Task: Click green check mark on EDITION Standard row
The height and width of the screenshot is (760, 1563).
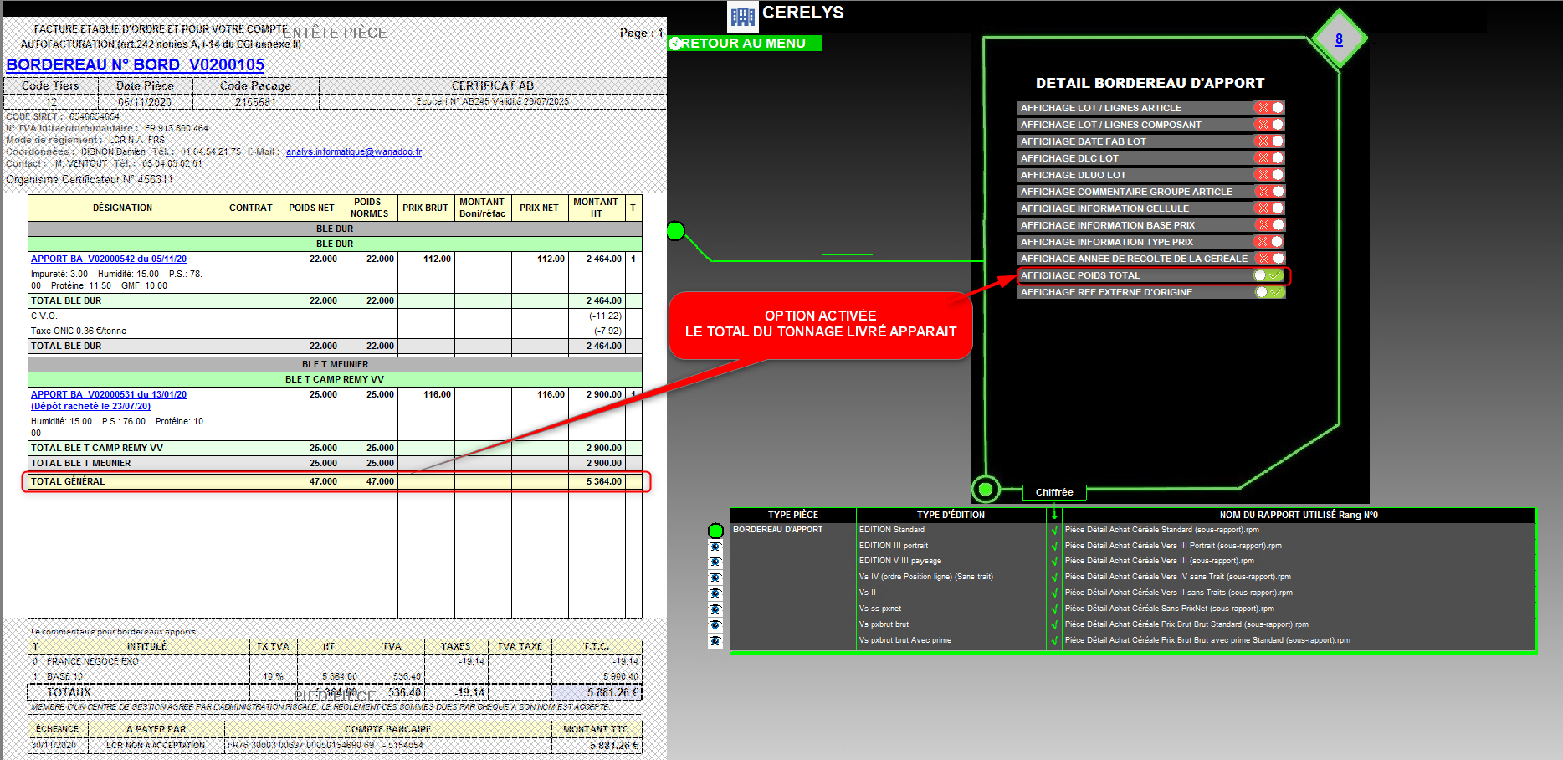Action: (1054, 530)
